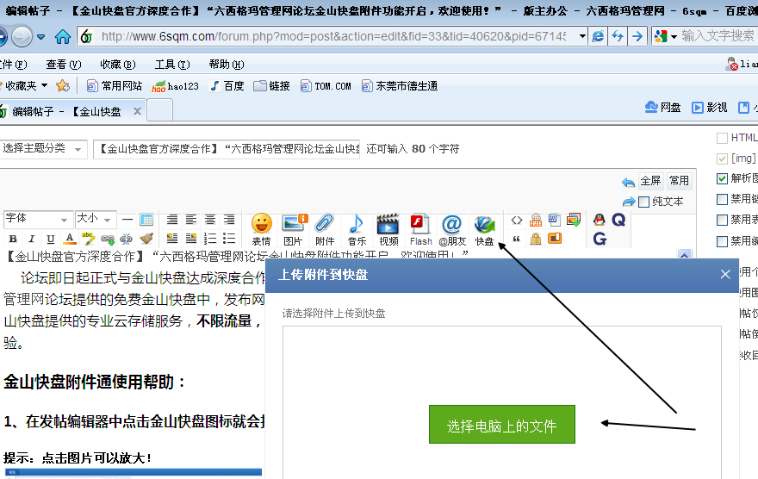Click the 选择电脑上的文件 green button

pyautogui.click(x=502, y=425)
